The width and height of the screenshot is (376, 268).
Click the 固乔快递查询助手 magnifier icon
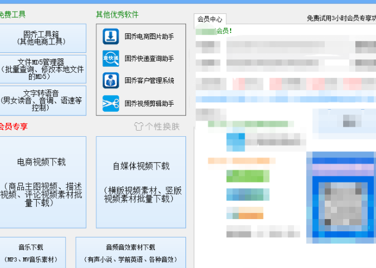pos(110,58)
